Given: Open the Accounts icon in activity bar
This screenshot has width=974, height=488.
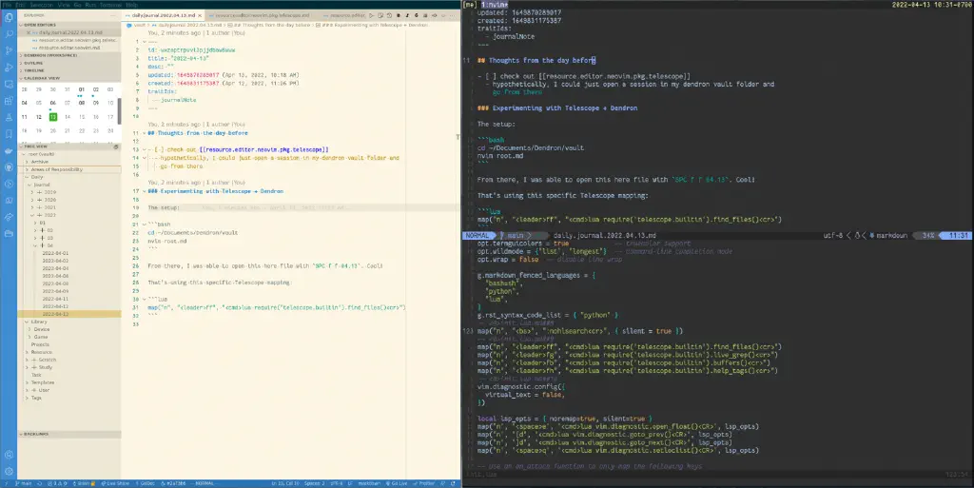Looking at the screenshot, I should click(9, 455).
